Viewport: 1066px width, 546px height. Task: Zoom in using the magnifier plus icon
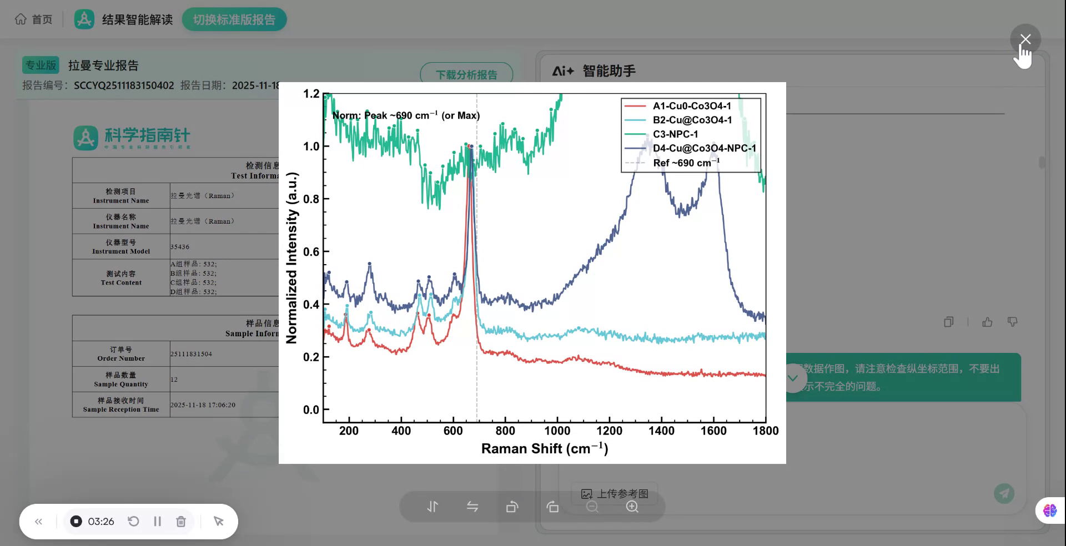click(x=632, y=507)
